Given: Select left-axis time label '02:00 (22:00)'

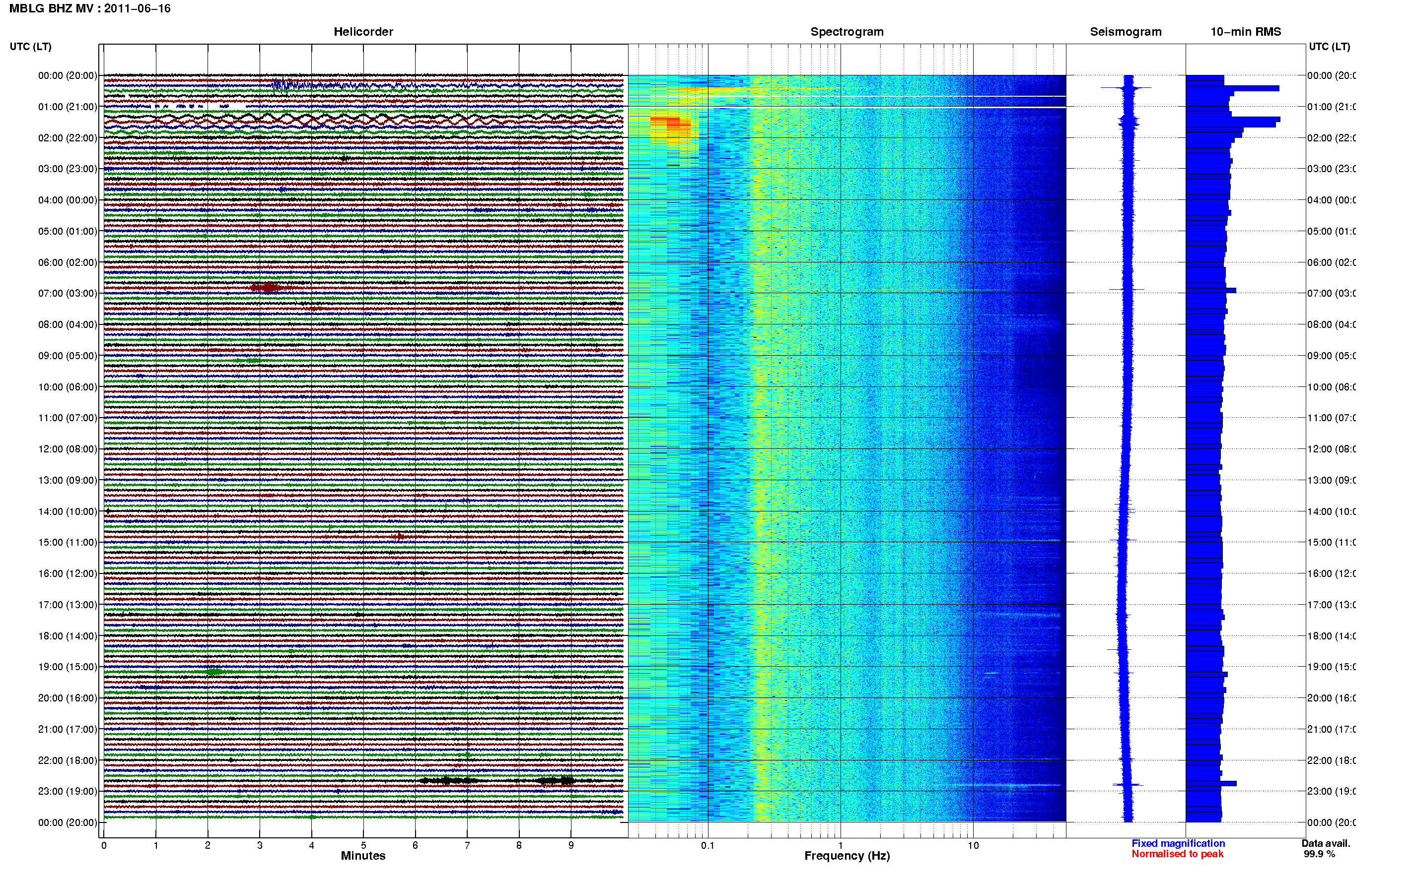Looking at the screenshot, I should 68,138.
